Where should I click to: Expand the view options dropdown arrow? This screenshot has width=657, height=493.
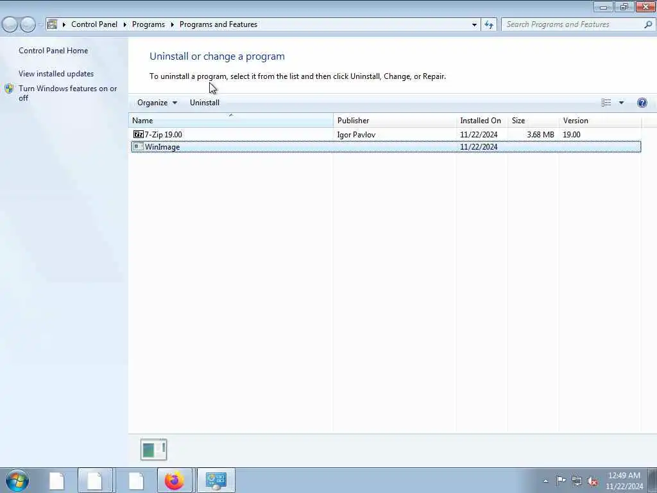(621, 103)
